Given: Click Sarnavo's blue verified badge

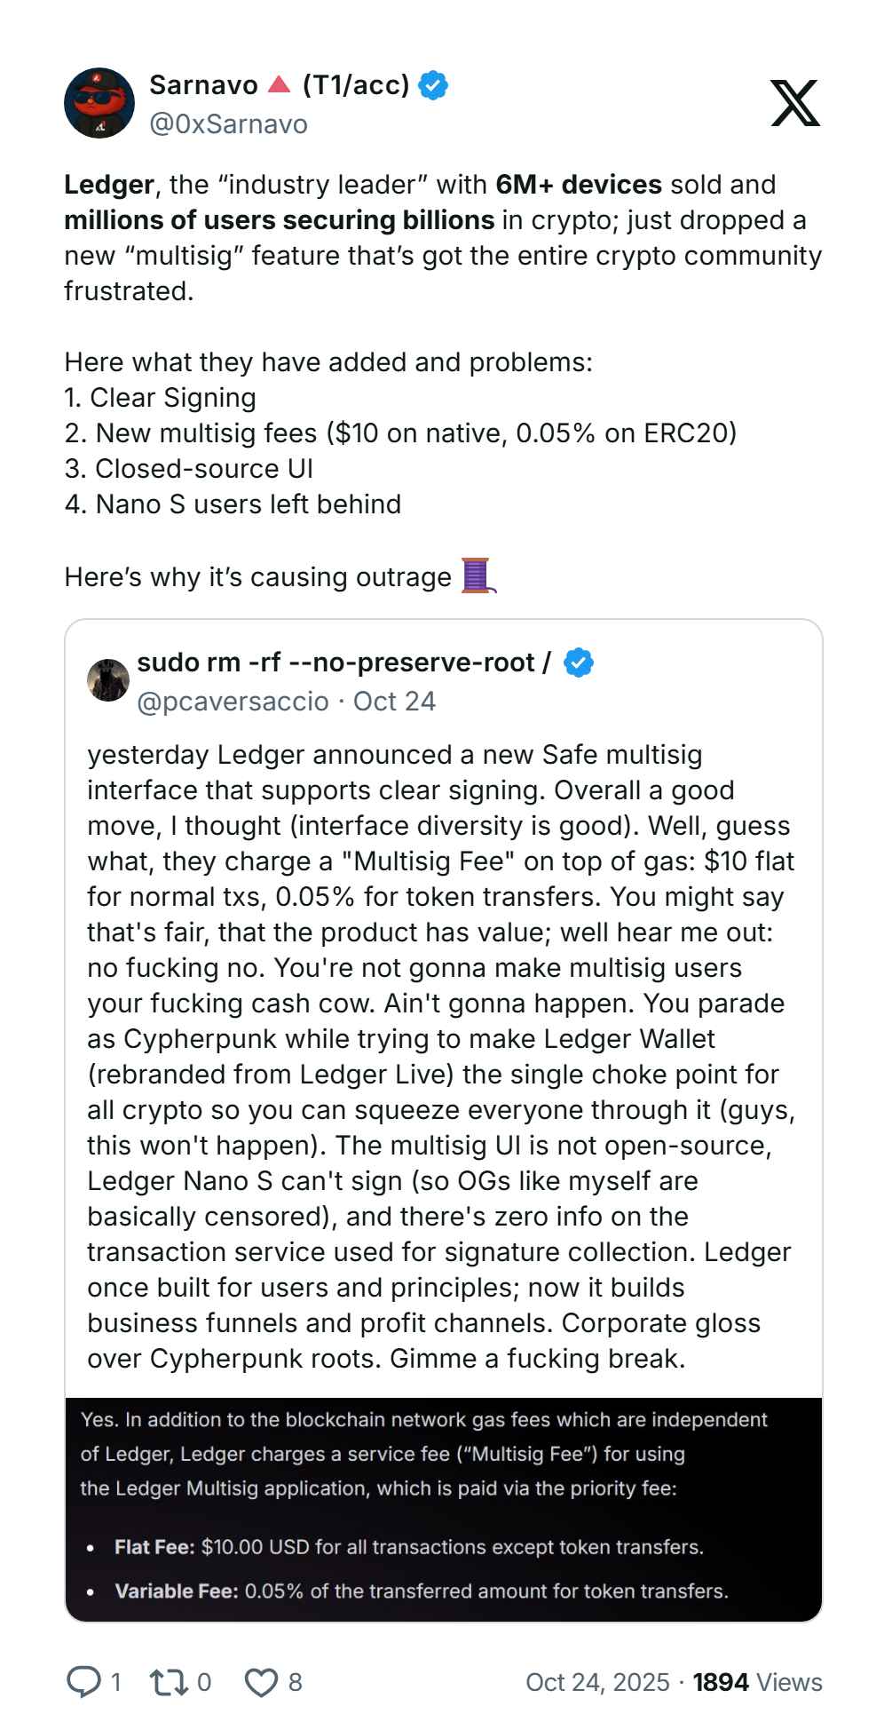Looking at the screenshot, I should click(x=433, y=85).
